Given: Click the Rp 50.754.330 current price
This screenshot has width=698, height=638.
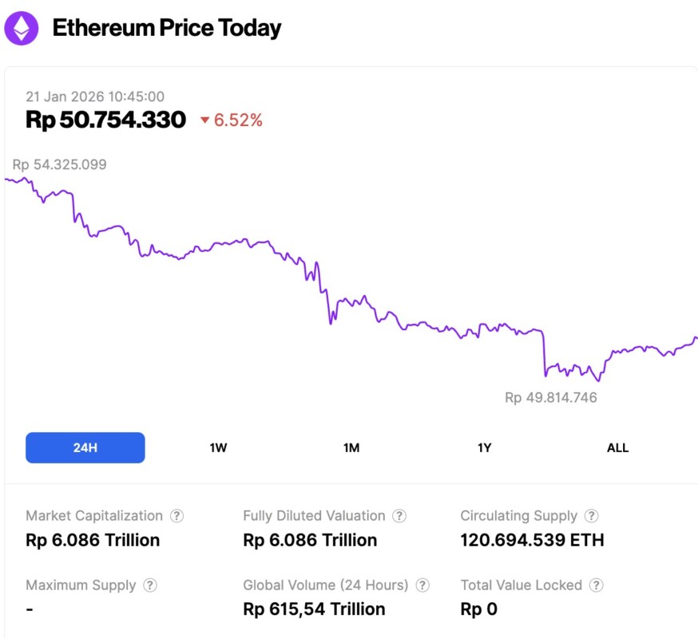Looking at the screenshot, I should click(105, 120).
